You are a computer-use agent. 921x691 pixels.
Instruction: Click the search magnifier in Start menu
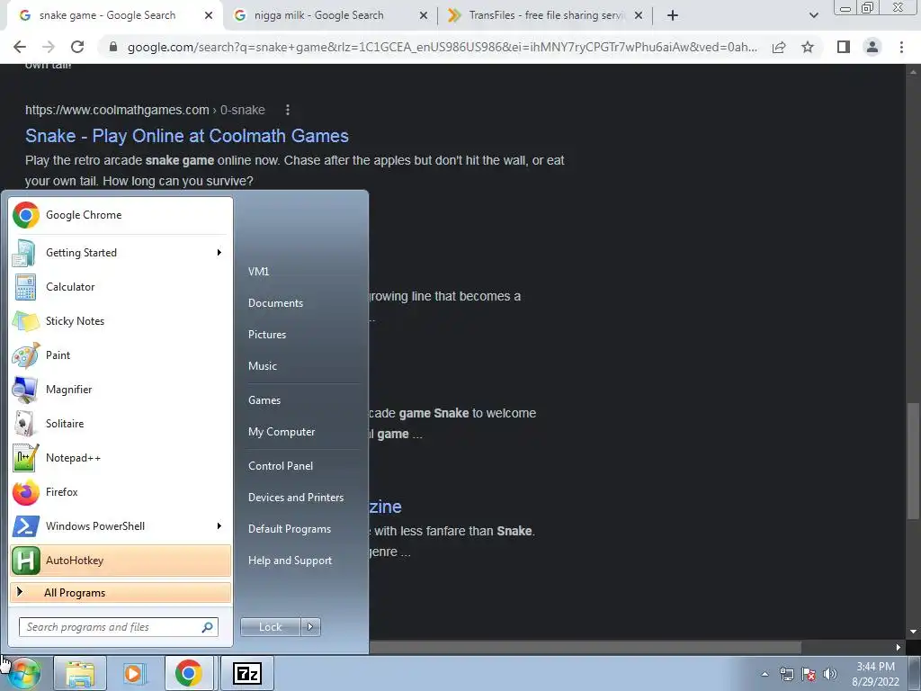click(x=208, y=627)
